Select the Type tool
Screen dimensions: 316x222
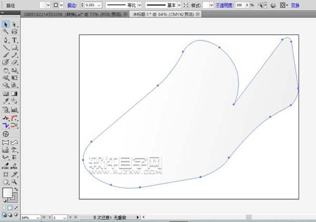coord(14,40)
